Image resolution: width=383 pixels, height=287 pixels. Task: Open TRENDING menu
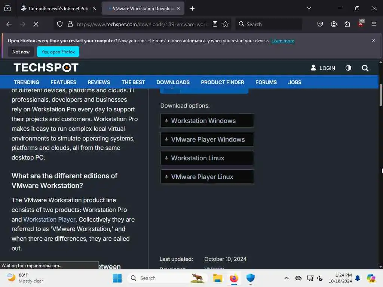(x=27, y=82)
